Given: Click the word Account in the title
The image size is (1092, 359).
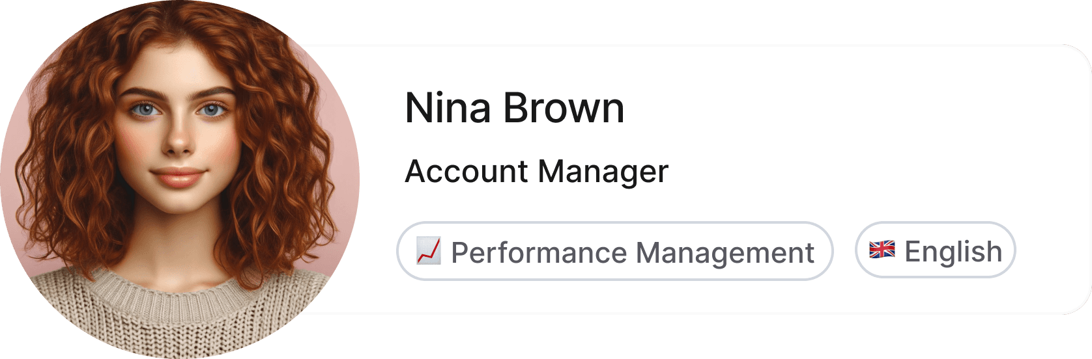Looking at the screenshot, I should (x=467, y=172).
